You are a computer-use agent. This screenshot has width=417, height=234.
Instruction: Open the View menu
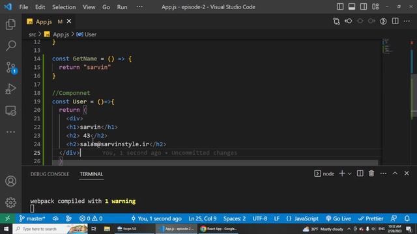pyautogui.click(x=89, y=7)
